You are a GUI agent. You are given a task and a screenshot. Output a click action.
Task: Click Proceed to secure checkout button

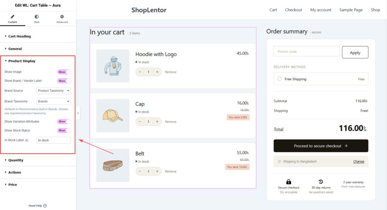pos(321,146)
